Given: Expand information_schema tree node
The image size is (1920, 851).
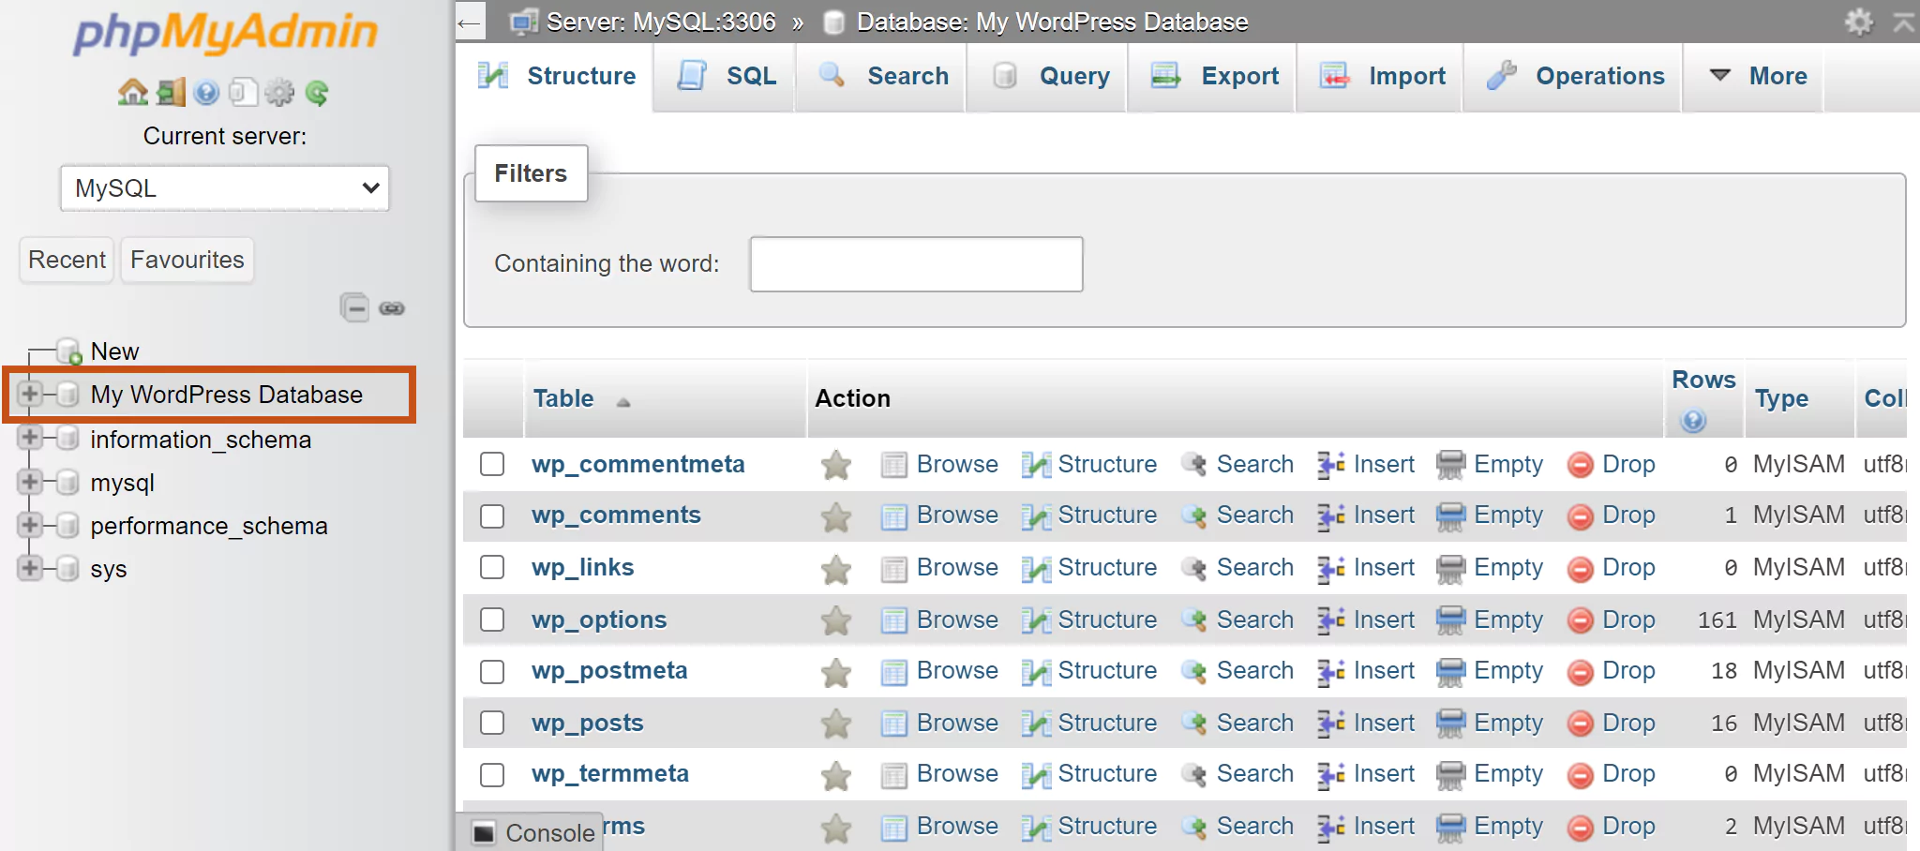Looking at the screenshot, I should [x=30, y=438].
